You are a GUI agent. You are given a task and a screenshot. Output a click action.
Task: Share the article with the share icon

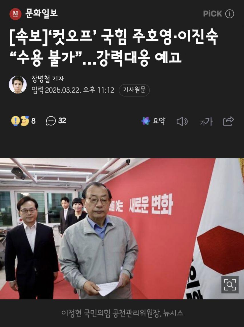click(x=228, y=121)
